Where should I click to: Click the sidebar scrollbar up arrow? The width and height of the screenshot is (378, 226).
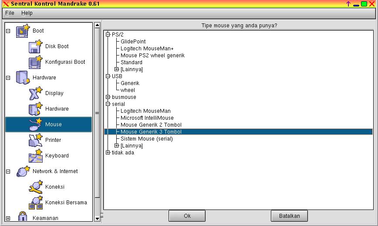(98, 25)
